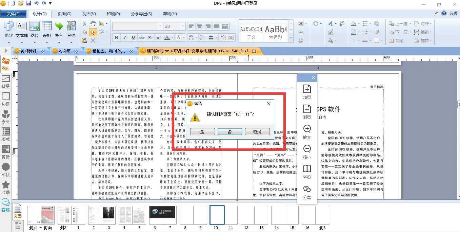This screenshot has height=232, width=460.
Task: Set text alignment to left
Action: pos(191,26)
